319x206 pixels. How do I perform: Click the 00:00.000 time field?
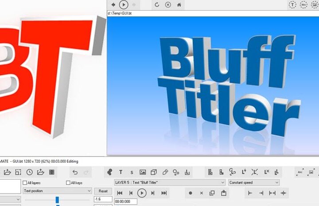[x=126, y=202]
